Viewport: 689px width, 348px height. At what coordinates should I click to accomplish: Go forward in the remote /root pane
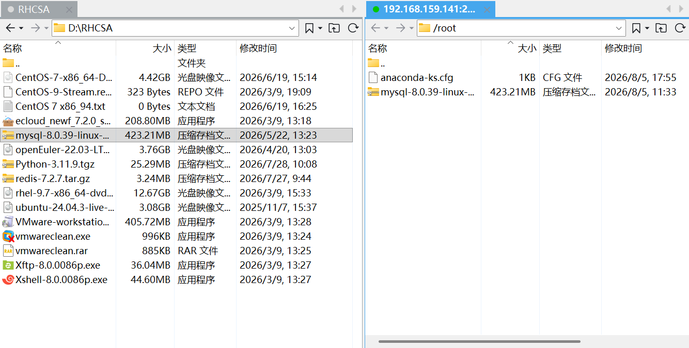(x=400, y=28)
